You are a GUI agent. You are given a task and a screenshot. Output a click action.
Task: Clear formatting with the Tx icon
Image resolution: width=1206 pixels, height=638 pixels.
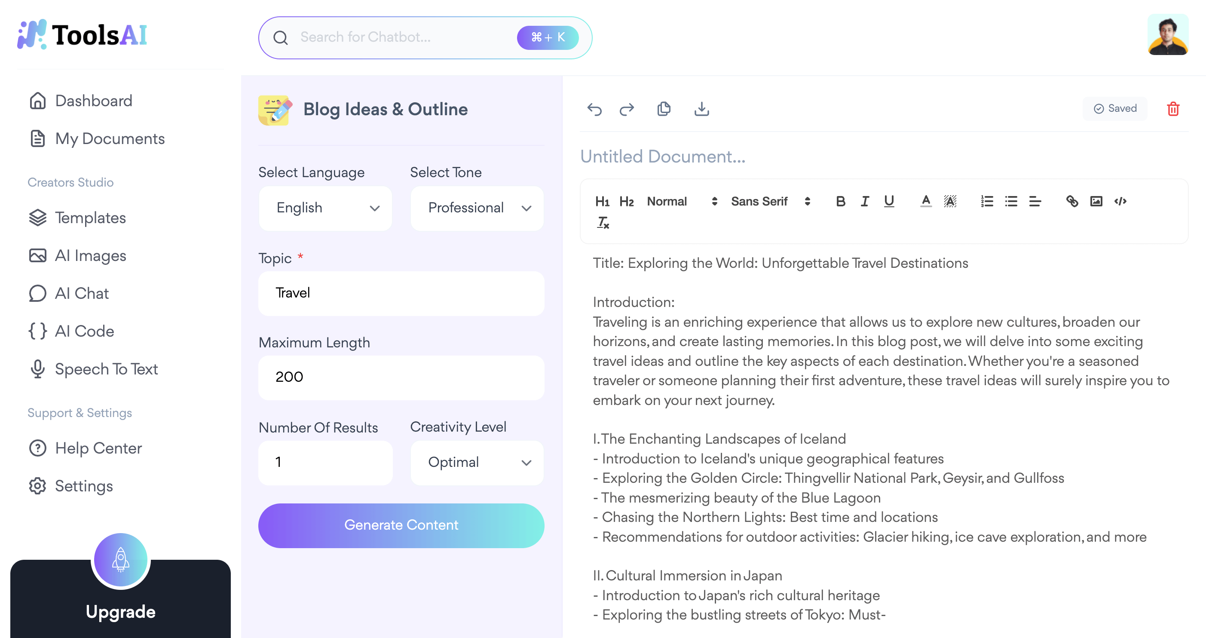(x=603, y=223)
